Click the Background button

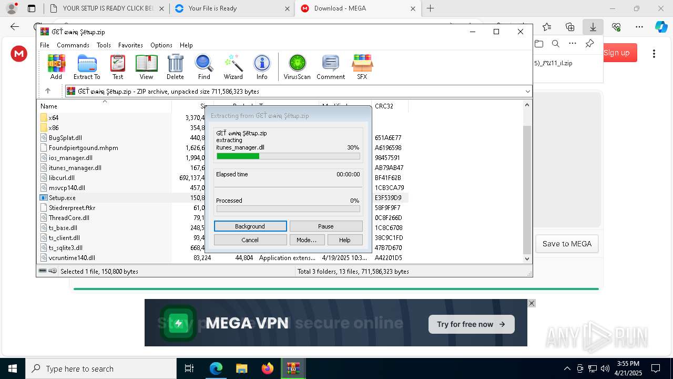point(250,226)
